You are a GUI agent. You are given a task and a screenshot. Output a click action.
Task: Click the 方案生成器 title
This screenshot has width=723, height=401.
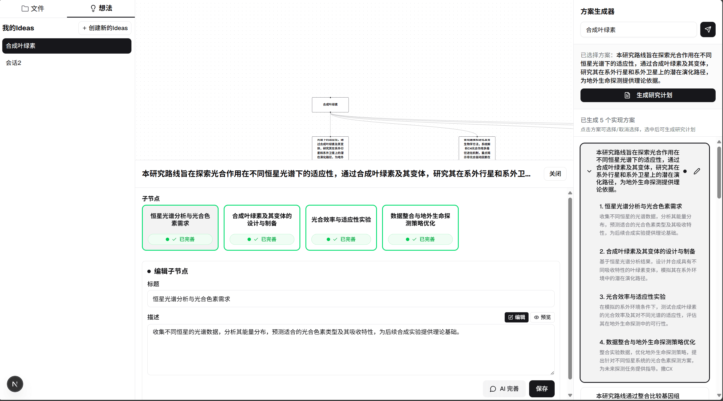click(597, 12)
